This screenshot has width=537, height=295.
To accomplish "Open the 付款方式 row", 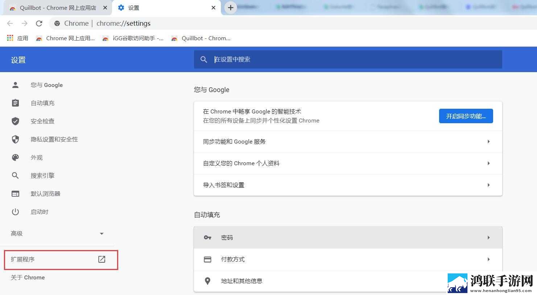I will 348,259.
